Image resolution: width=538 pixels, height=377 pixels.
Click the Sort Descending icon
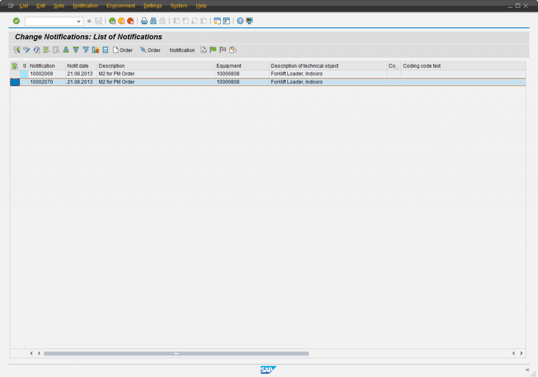(76, 50)
